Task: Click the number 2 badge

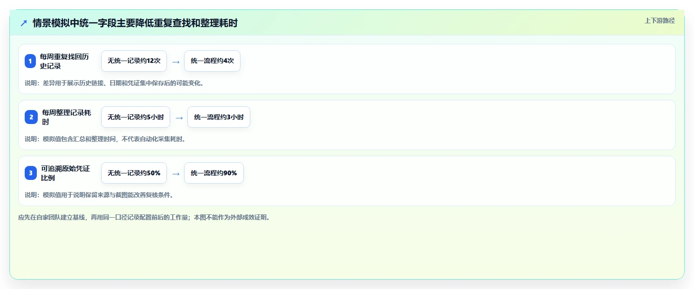Action: point(31,117)
